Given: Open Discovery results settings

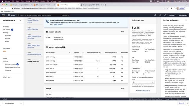Looking at the screenshot, I should (x=10, y=64).
